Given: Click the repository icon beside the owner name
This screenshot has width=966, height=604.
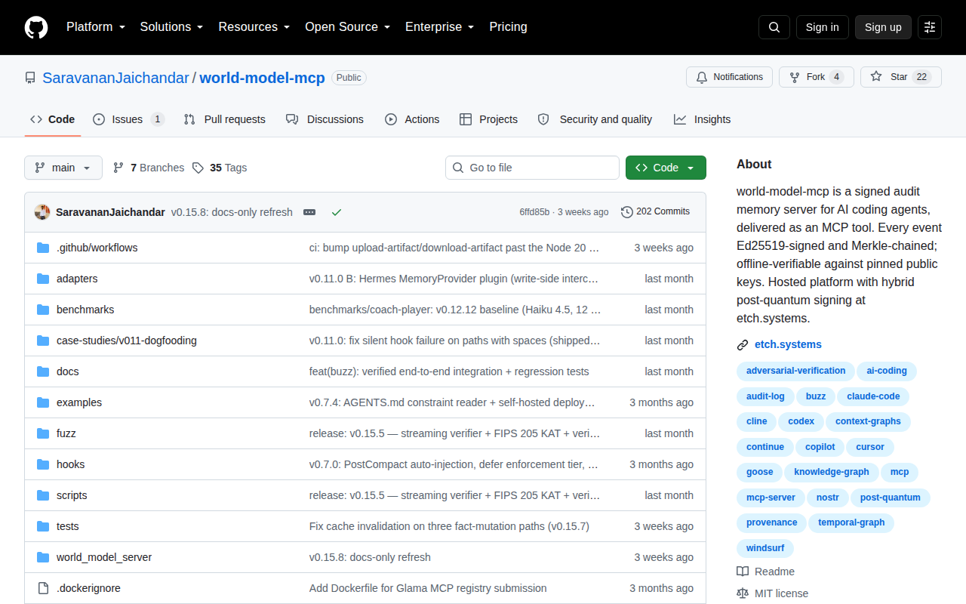Looking at the screenshot, I should coord(30,78).
